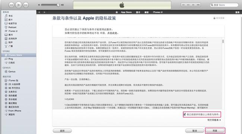This screenshot has width=242, height=134.
Task: Switch to the second album list view button
Action: click(x=188, y=5)
